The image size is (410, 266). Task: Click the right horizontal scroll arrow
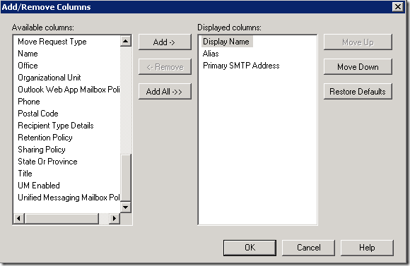115,218
